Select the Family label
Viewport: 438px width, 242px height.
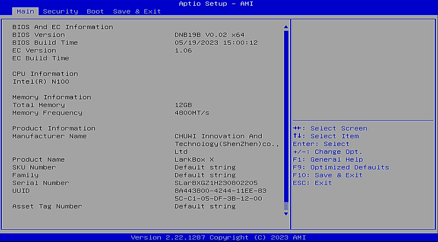(x=25, y=176)
